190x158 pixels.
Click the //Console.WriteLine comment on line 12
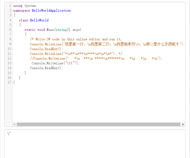[x=96, y=59]
